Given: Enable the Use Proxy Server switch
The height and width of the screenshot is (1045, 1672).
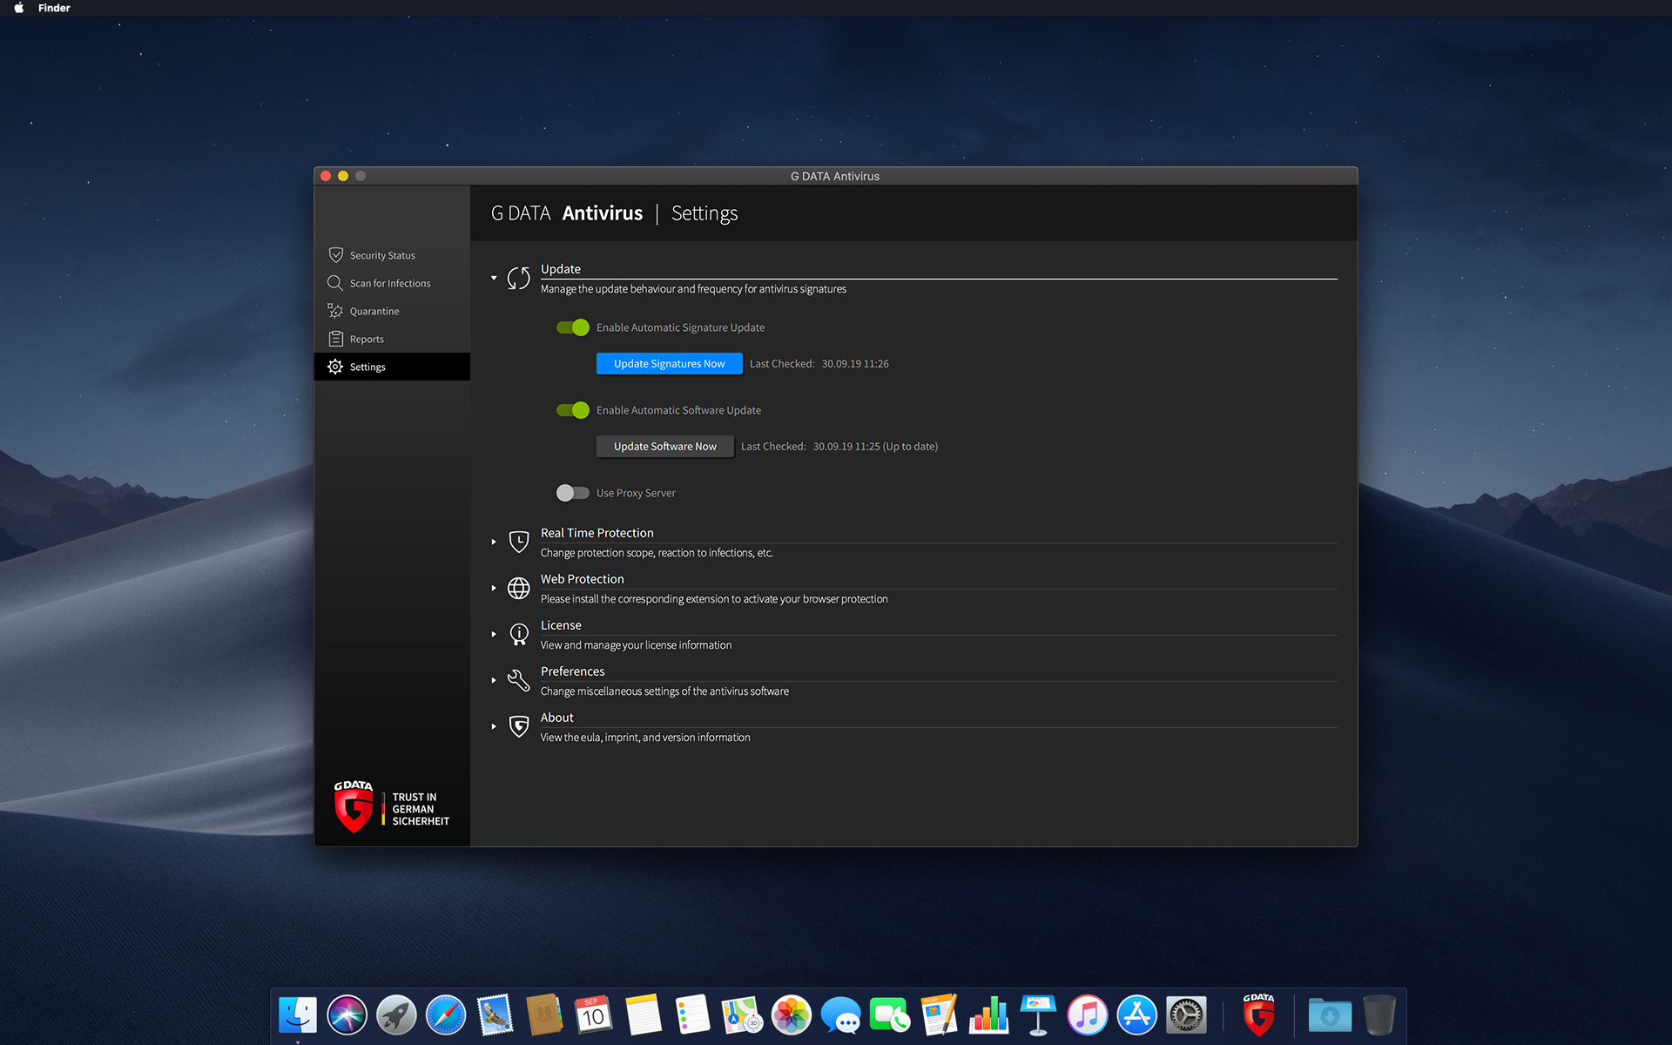Looking at the screenshot, I should point(573,493).
